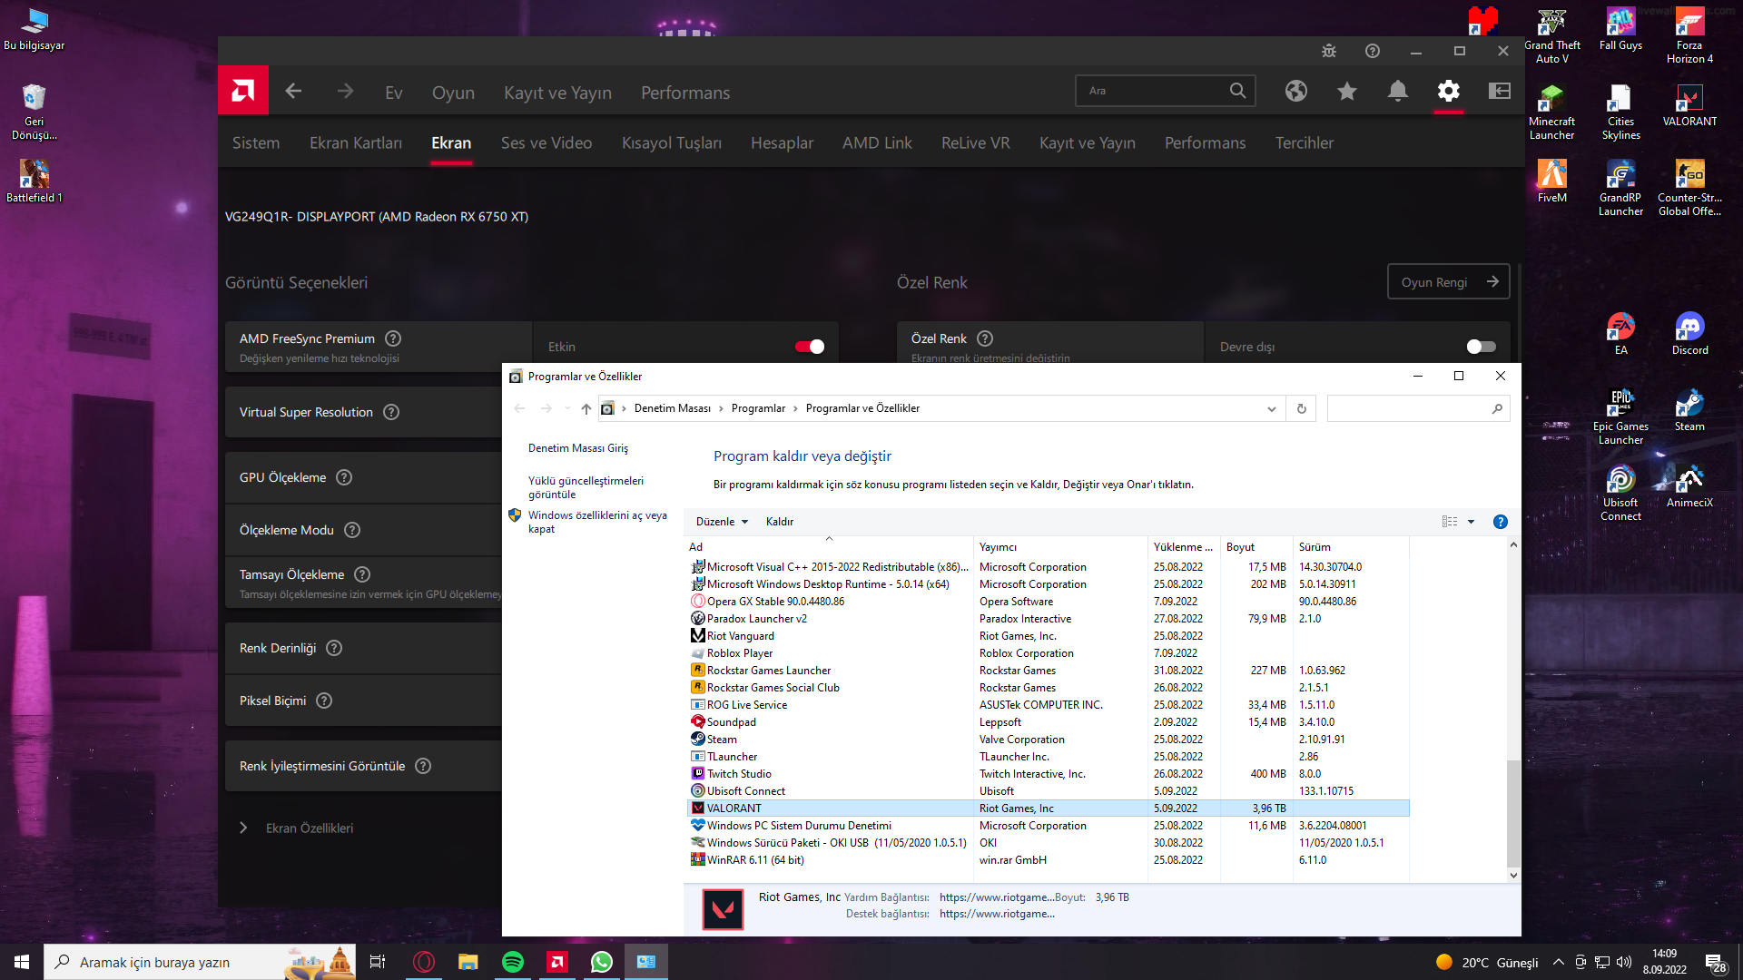Refresh the Programlar ve Özellikler list

point(1302,408)
